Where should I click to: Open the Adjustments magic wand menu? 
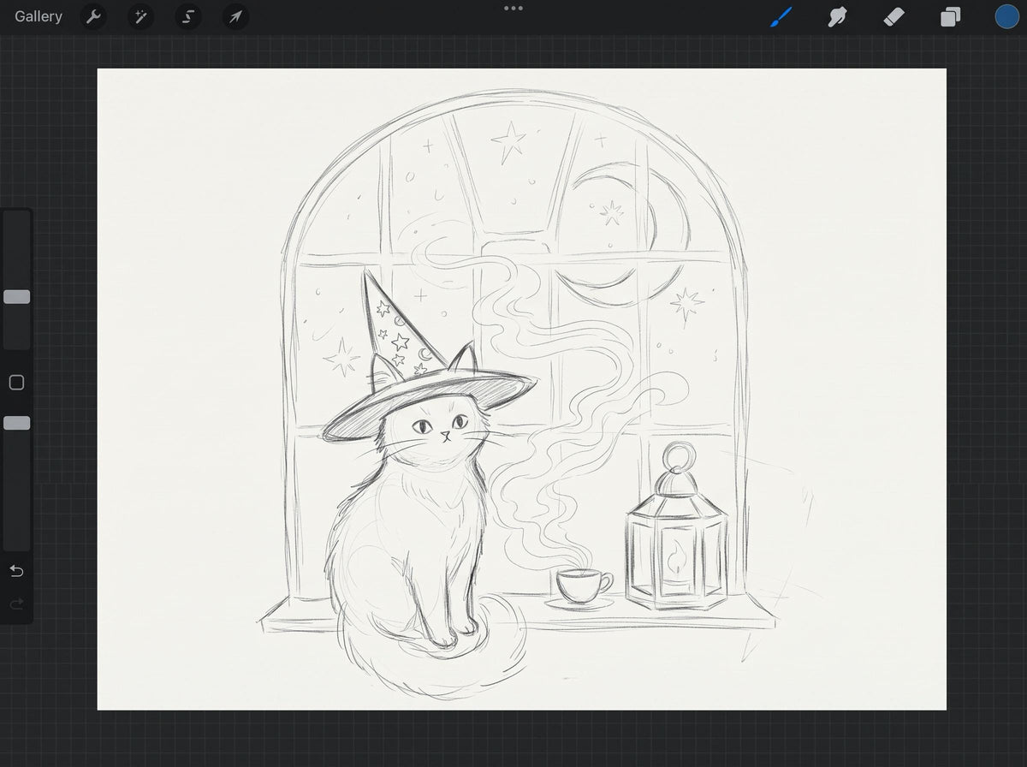coord(140,16)
